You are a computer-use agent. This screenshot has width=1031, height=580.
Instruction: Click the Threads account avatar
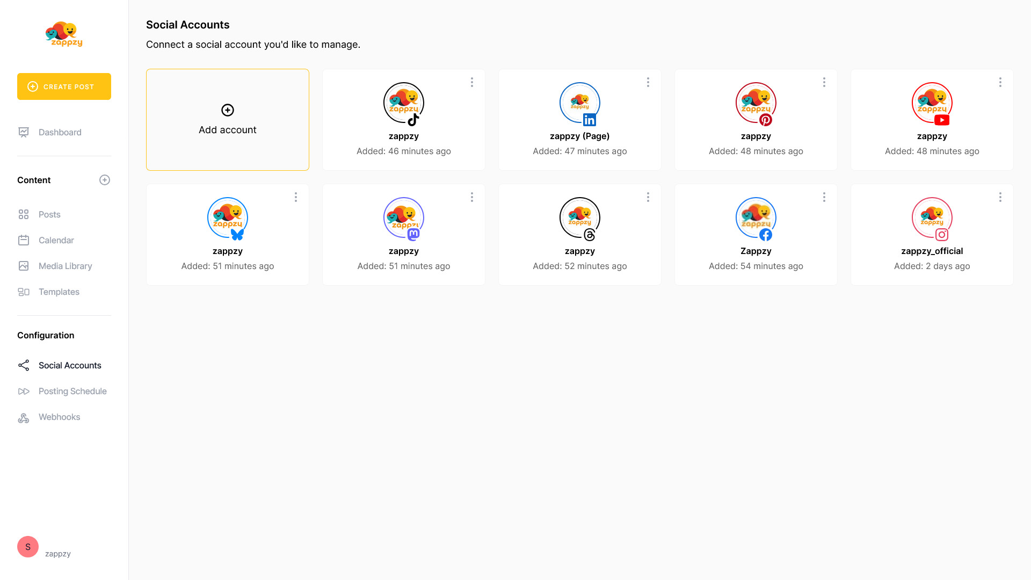(580, 218)
